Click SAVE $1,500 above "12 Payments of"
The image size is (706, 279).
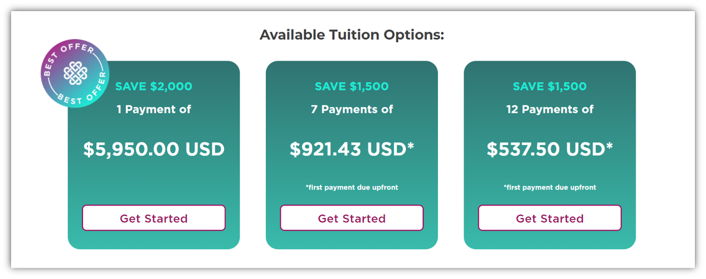(550, 86)
